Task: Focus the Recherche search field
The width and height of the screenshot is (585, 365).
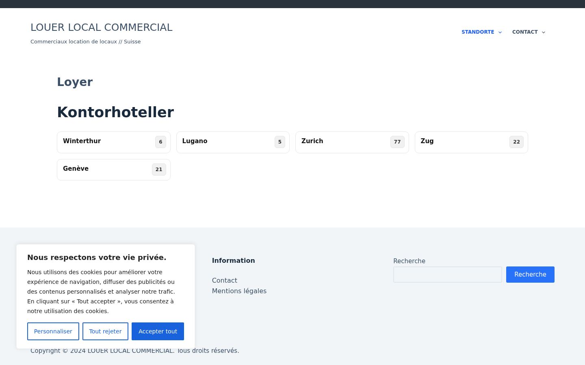Action: (448, 275)
